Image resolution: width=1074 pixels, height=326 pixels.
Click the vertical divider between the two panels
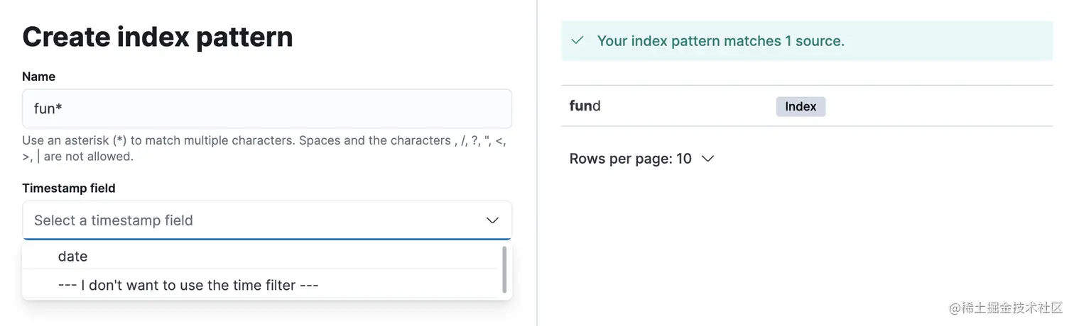pyautogui.click(x=537, y=163)
